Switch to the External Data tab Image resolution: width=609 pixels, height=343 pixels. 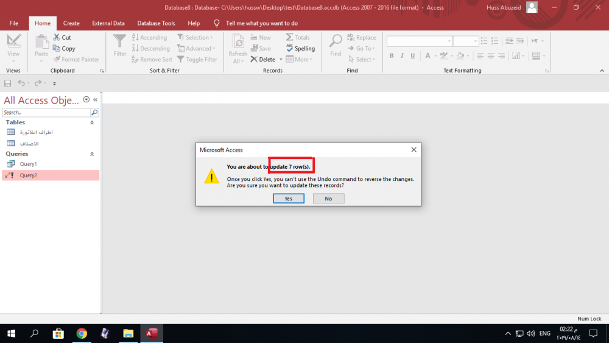tap(108, 23)
